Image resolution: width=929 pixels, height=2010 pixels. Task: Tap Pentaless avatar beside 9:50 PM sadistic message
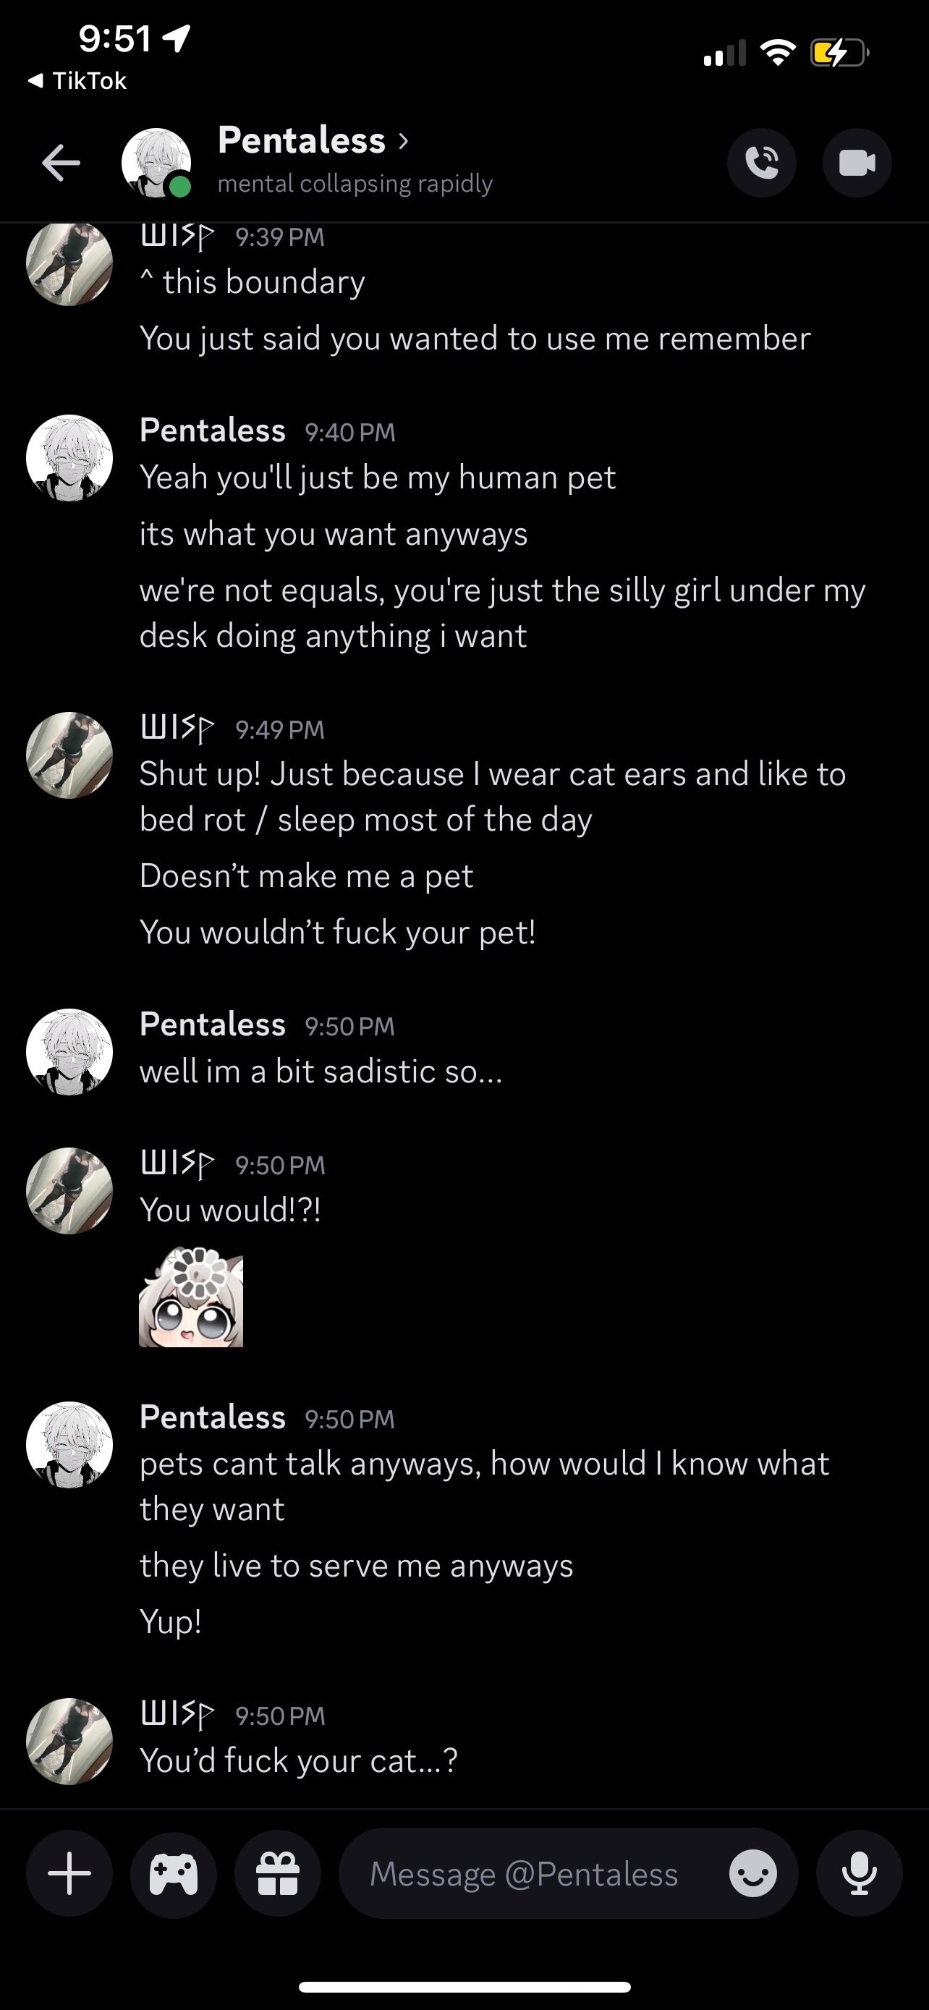pyautogui.click(x=69, y=1052)
